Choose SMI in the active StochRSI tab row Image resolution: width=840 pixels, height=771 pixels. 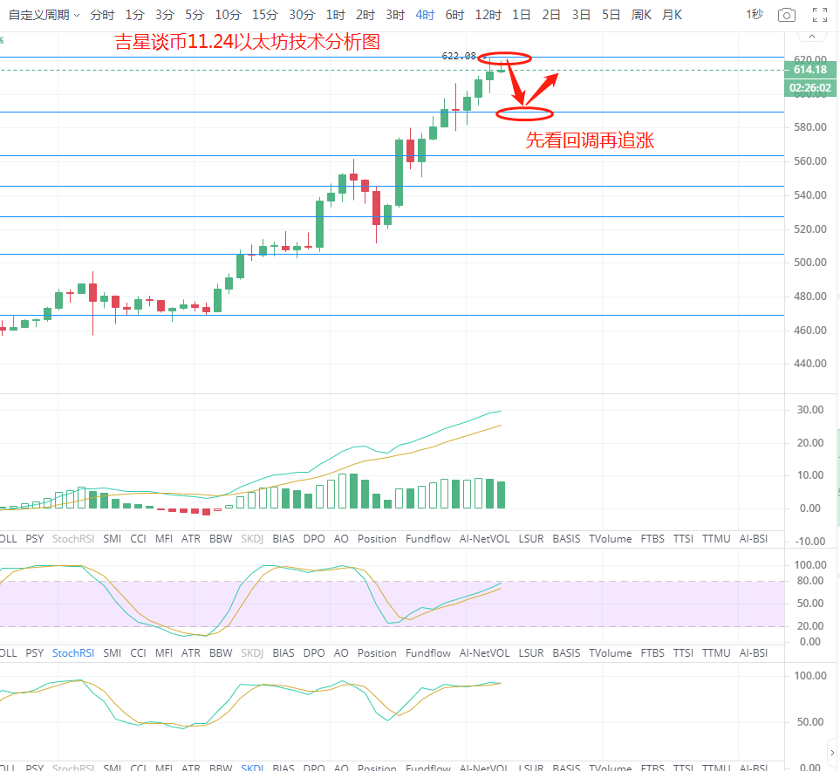tap(112, 652)
